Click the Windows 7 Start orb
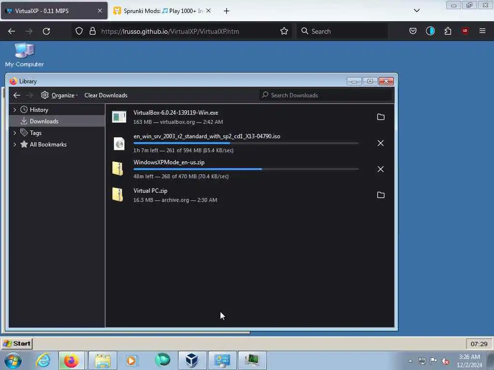 [x=13, y=360]
